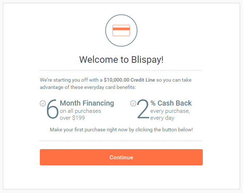Click the Welcome to Blispay! heading
The image size is (243, 193).
click(121, 59)
